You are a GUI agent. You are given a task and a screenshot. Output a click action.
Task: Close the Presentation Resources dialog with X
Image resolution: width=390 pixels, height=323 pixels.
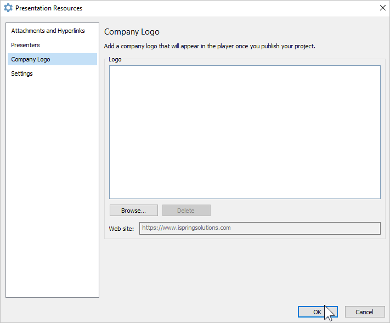coord(382,8)
